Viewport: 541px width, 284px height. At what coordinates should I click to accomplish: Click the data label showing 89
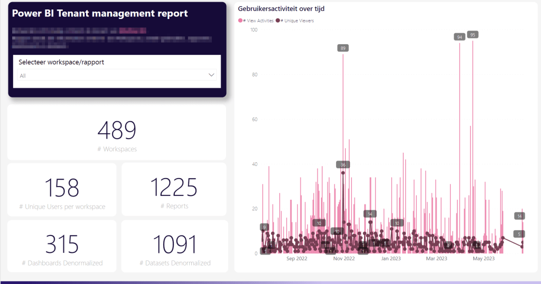point(343,48)
